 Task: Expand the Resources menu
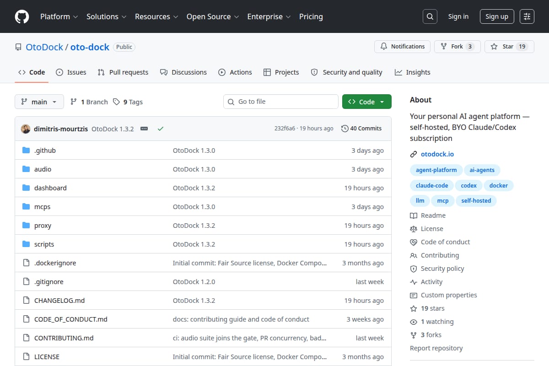click(x=156, y=16)
